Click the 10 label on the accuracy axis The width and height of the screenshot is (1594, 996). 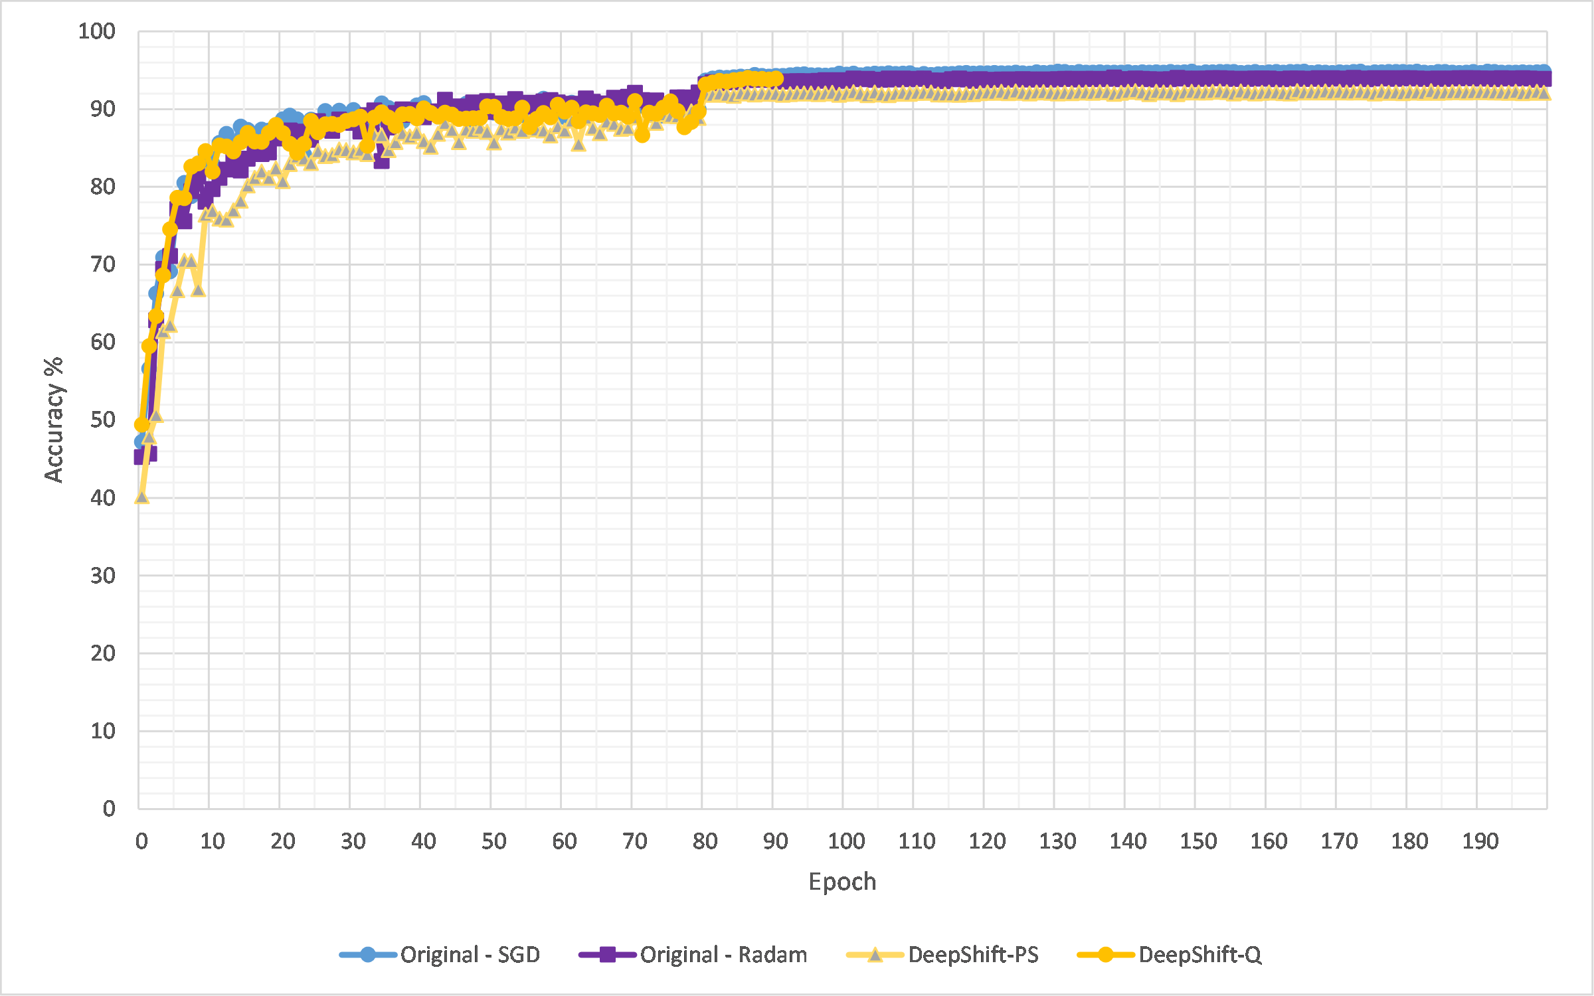pos(103,731)
